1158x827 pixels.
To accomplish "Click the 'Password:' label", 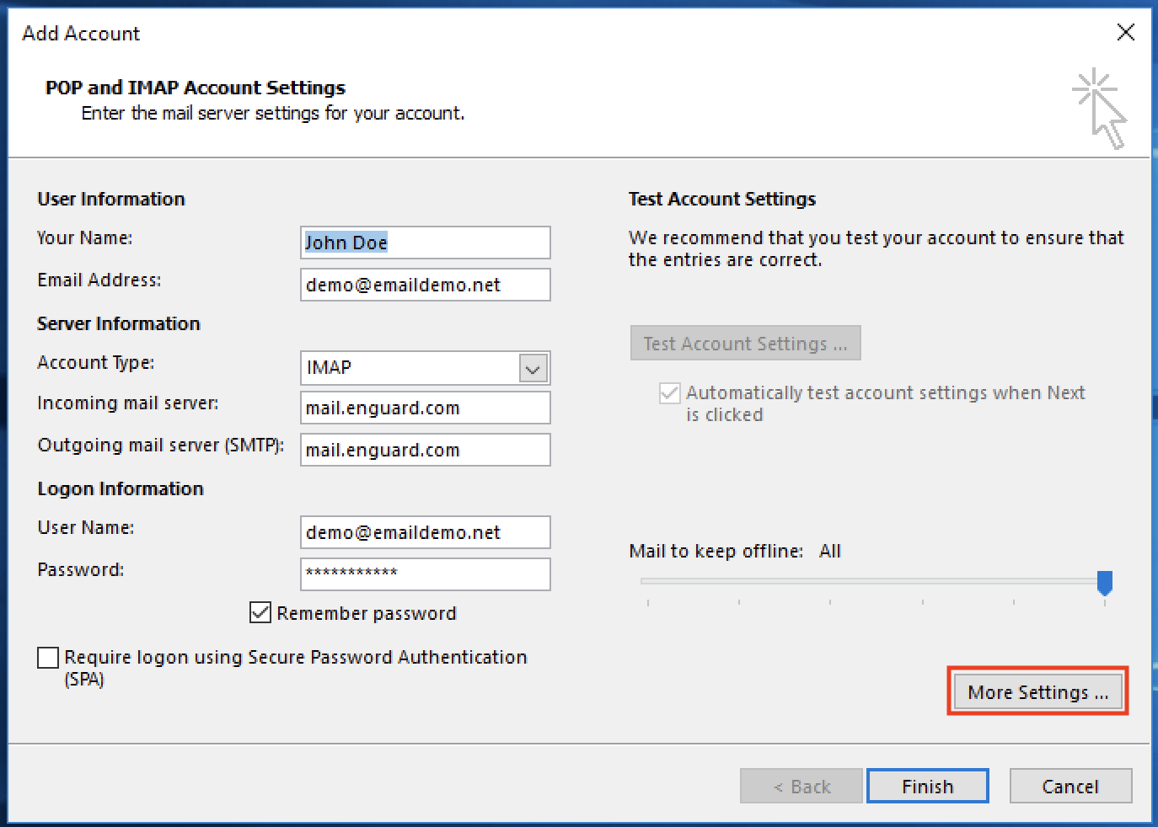I will (x=81, y=569).
